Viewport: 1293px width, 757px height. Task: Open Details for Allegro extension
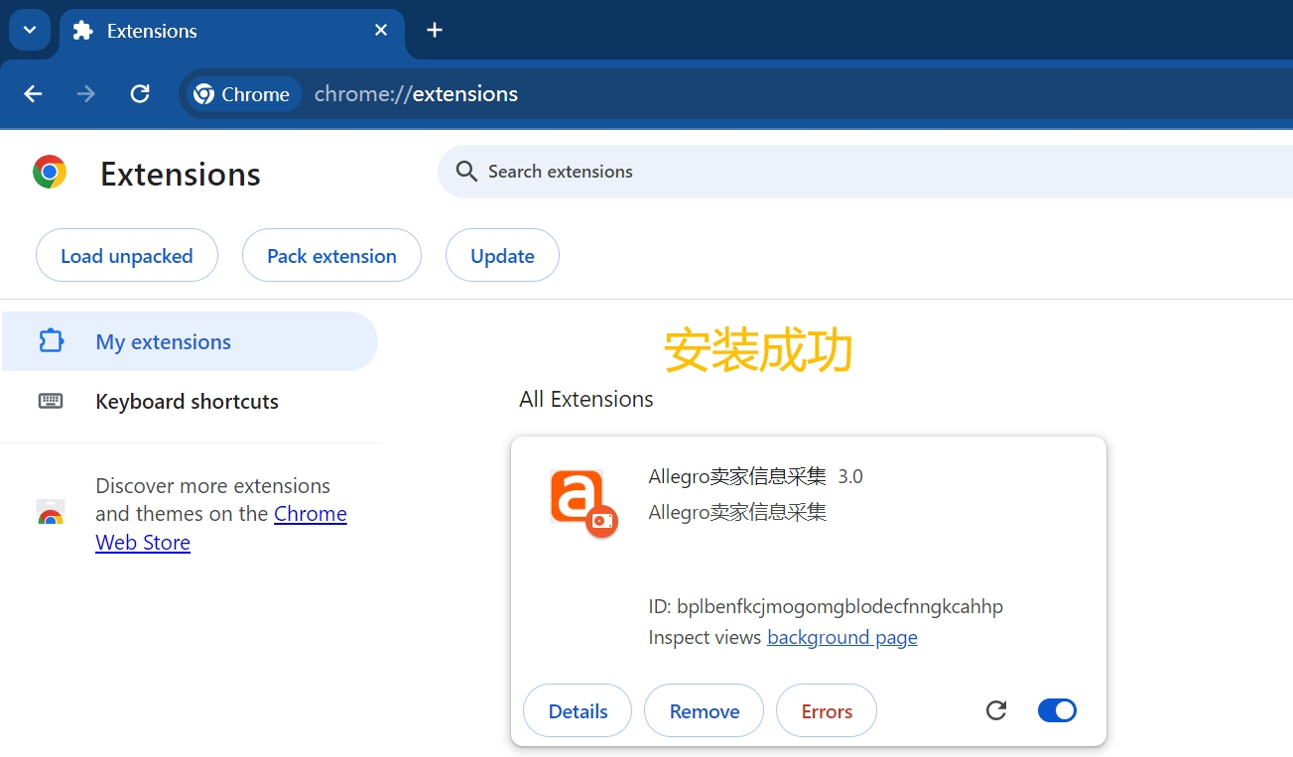pos(578,711)
